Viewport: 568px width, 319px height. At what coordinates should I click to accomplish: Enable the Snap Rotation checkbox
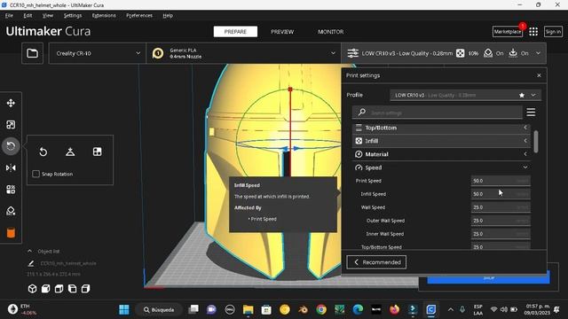(x=35, y=174)
